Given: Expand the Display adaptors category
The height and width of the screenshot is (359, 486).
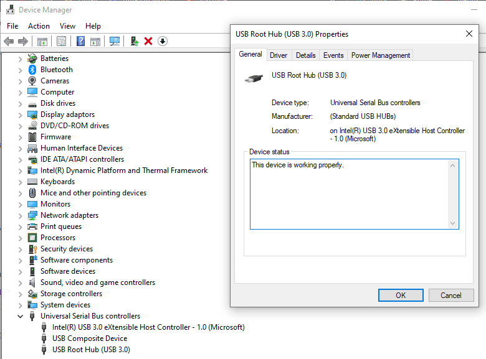Looking at the screenshot, I should coord(20,115).
